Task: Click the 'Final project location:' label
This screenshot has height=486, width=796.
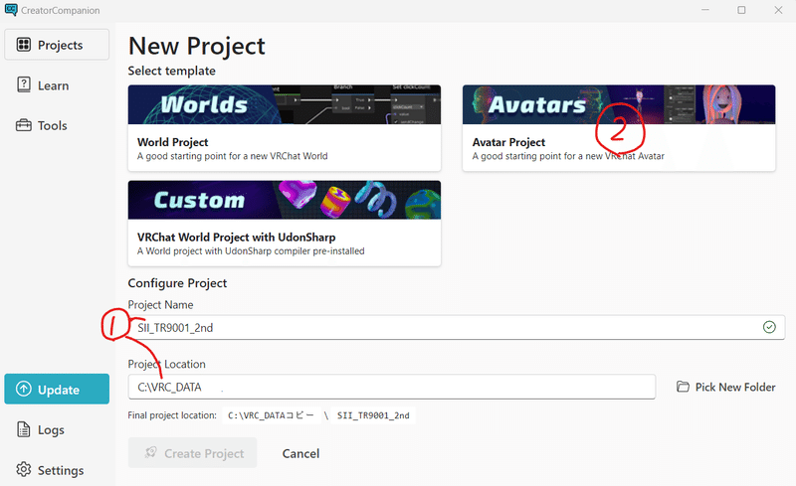Action: (172, 415)
